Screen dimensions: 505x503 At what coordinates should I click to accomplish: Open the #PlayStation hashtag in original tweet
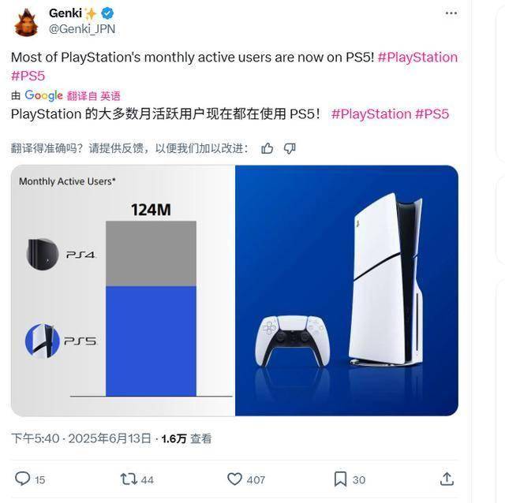417,58
